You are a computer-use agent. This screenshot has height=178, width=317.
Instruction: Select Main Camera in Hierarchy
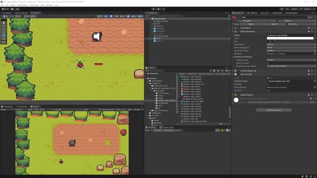click(x=162, y=21)
